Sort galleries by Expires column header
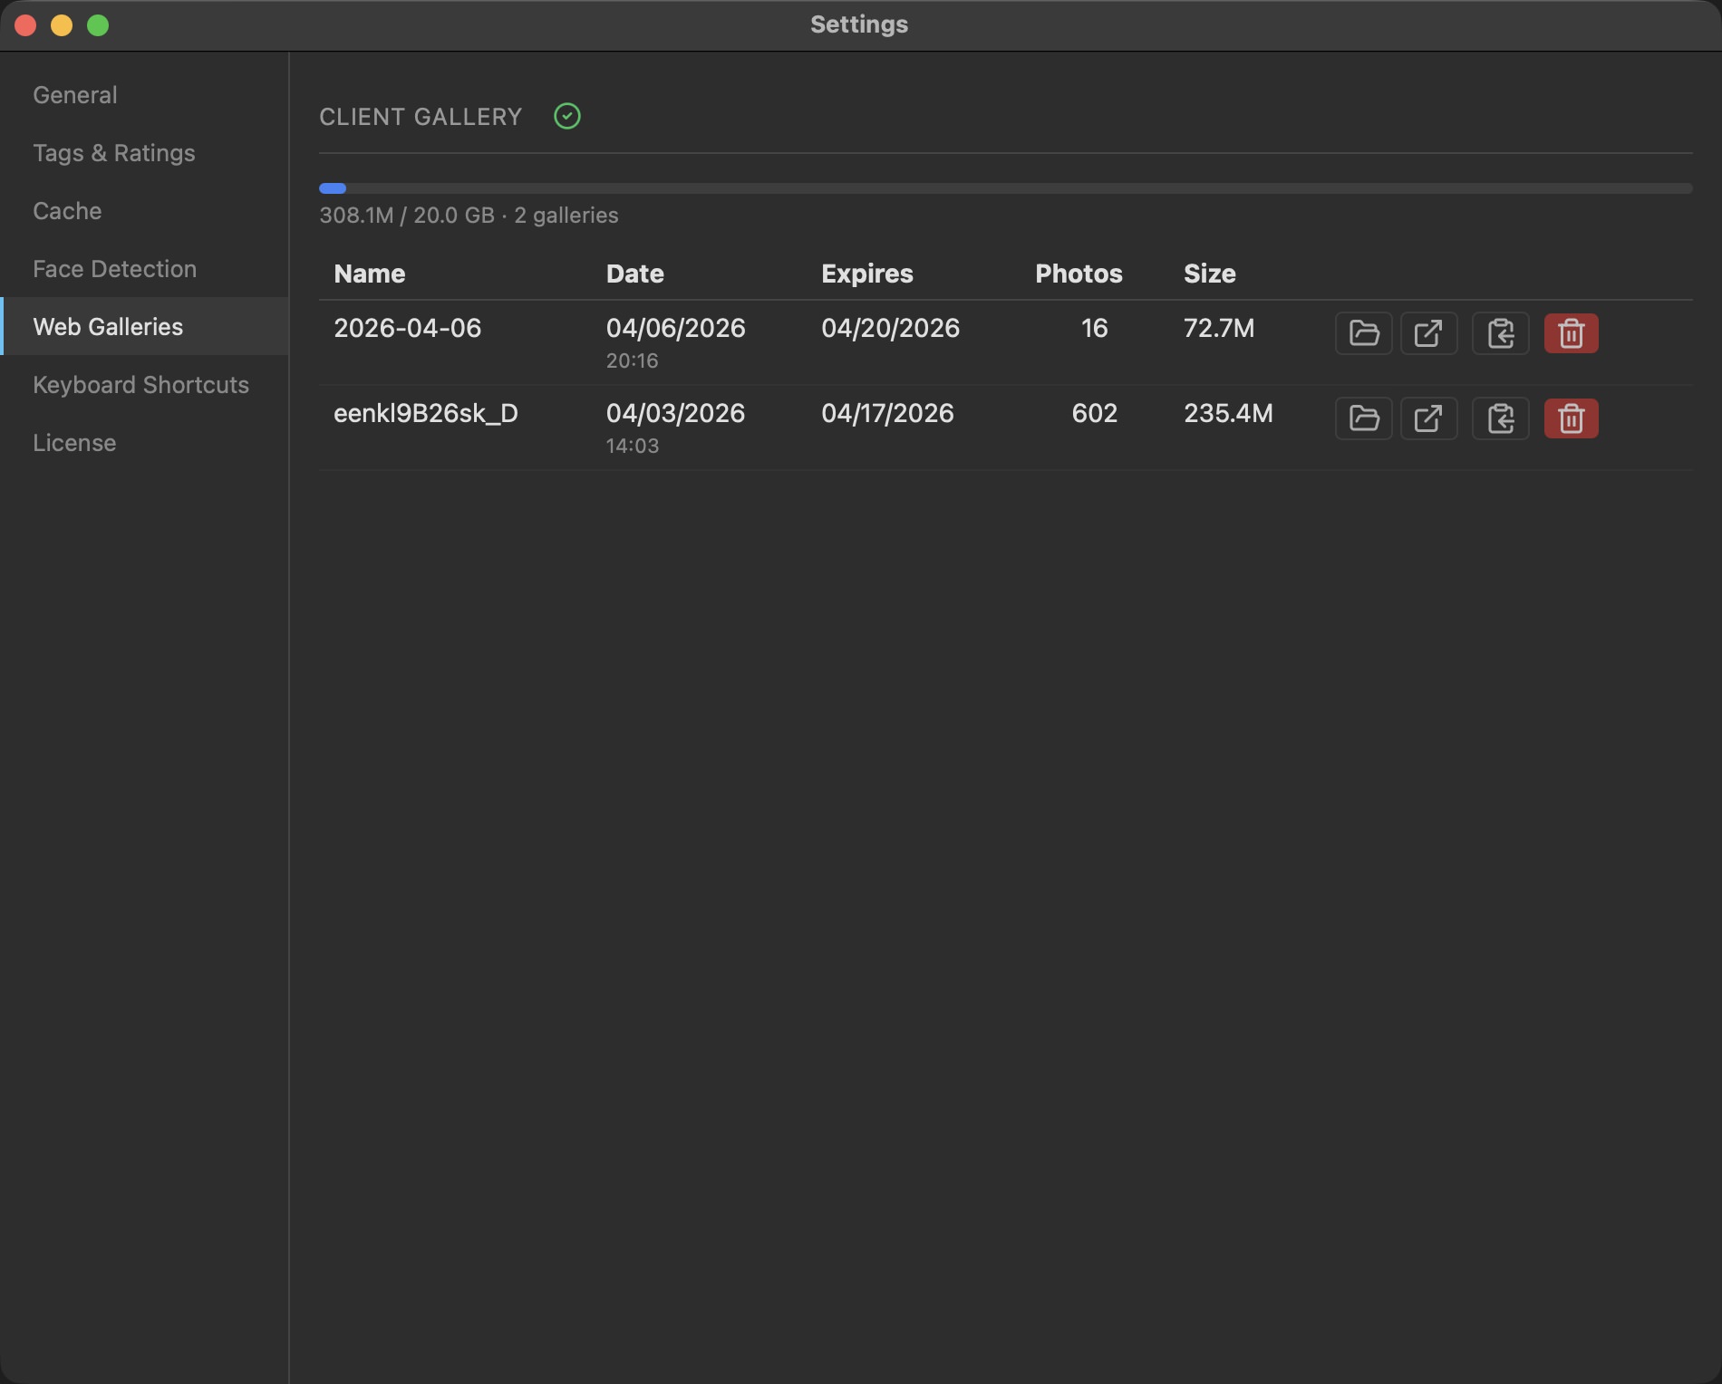The height and width of the screenshot is (1384, 1722). (866, 274)
